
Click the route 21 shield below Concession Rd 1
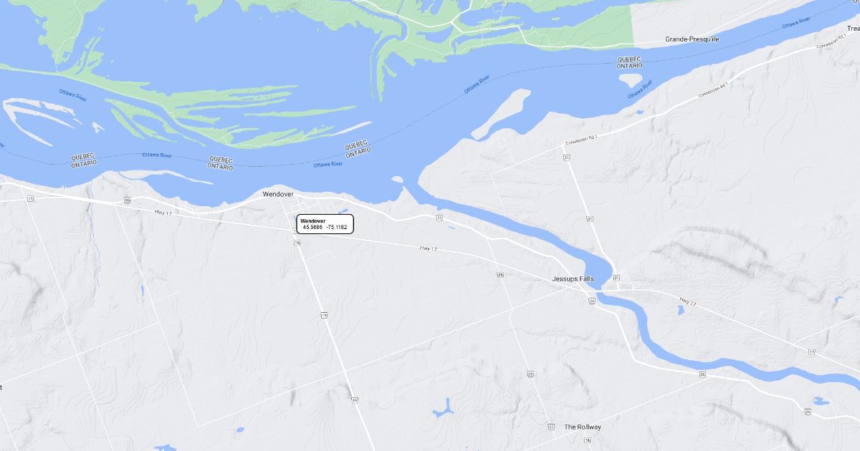pyautogui.click(x=566, y=157)
